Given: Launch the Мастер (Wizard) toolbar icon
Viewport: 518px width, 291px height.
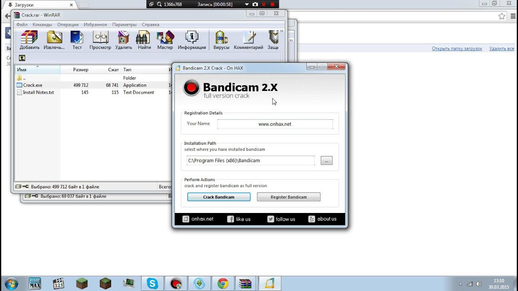Looking at the screenshot, I should coord(165,40).
